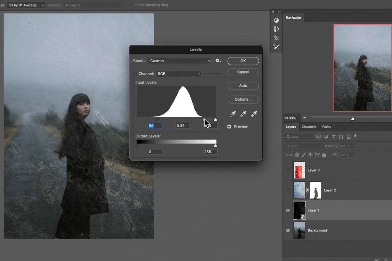Image resolution: width=392 pixels, height=261 pixels.
Task: Click the Options... button in Levels
Action: (243, 100)
